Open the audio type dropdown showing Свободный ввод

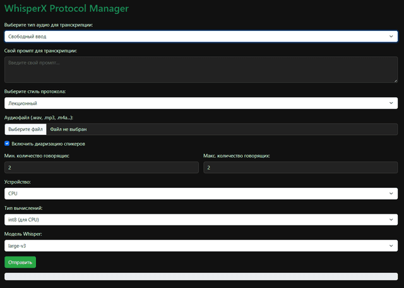tap(201, 37)
